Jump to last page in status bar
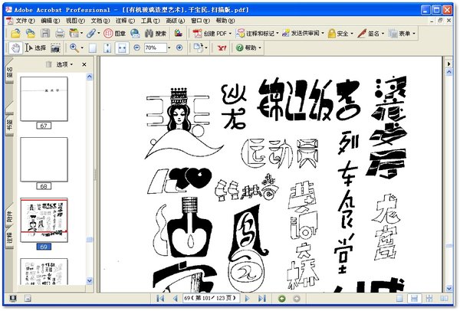Screen dimensions: 460x311 tap(261, 298)
